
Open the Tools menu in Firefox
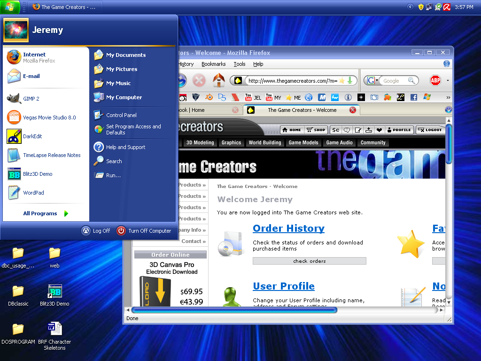point(240,64)
